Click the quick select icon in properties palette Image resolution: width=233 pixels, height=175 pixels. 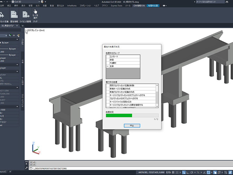coord(18,36)
